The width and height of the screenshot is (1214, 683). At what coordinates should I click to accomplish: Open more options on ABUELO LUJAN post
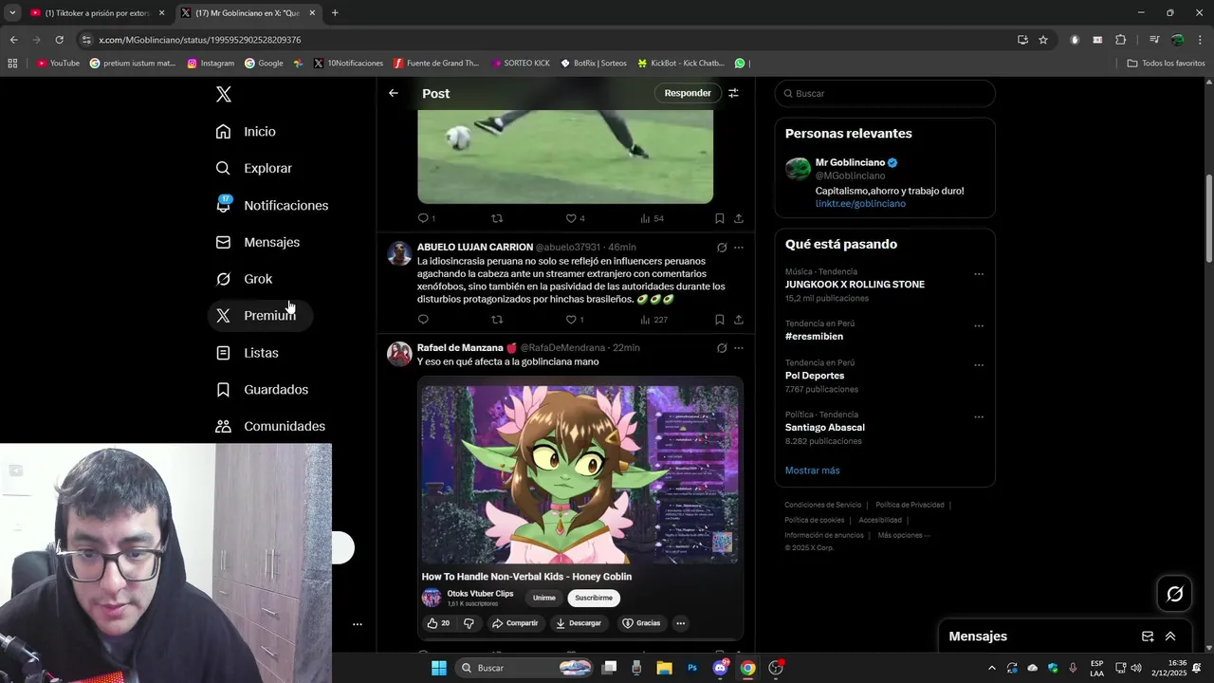point(739,248)
